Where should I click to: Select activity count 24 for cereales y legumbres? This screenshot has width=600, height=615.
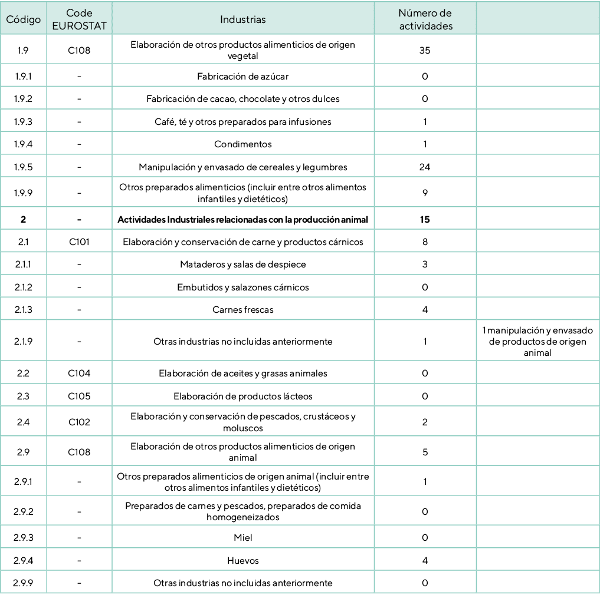(x=424, y=167)
